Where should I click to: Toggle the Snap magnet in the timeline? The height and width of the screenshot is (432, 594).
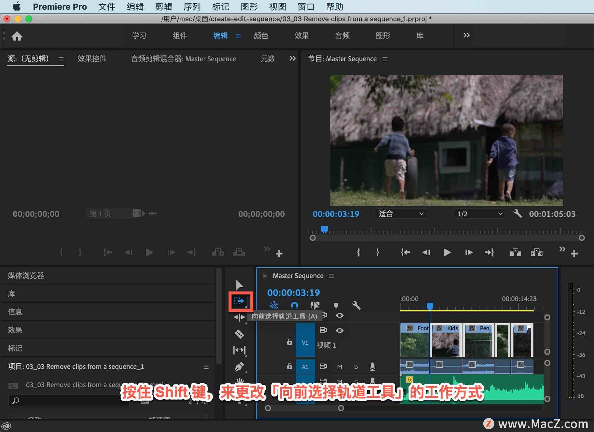(x=294, y=306)
